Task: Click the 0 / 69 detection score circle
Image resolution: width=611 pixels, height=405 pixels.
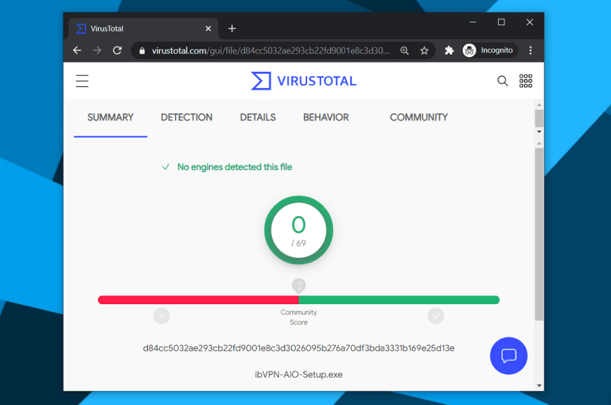Action: (x=298, y=230)
